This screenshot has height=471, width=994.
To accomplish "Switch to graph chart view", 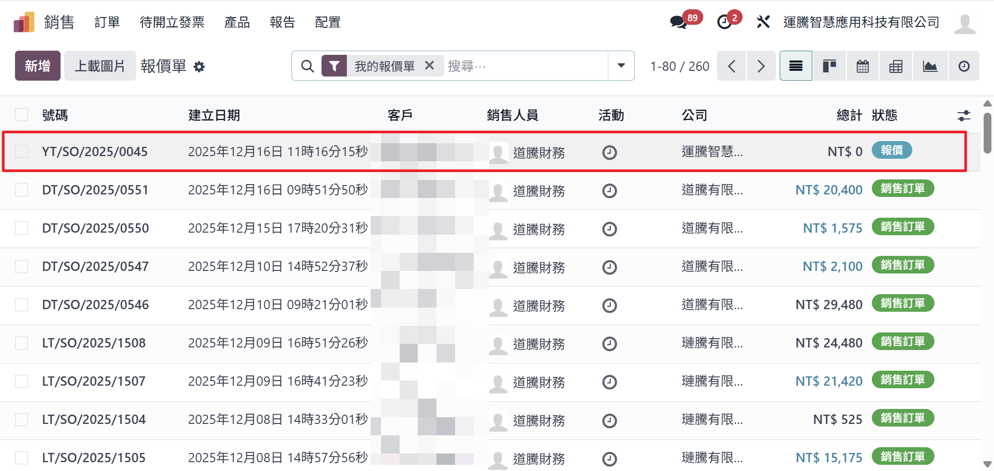I will tap(930, 66).
